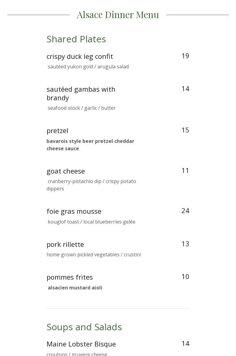This screenshot has width=236, height=356.
Task: Click the price 24 for foie gras
Action: [x=185, y=211]
